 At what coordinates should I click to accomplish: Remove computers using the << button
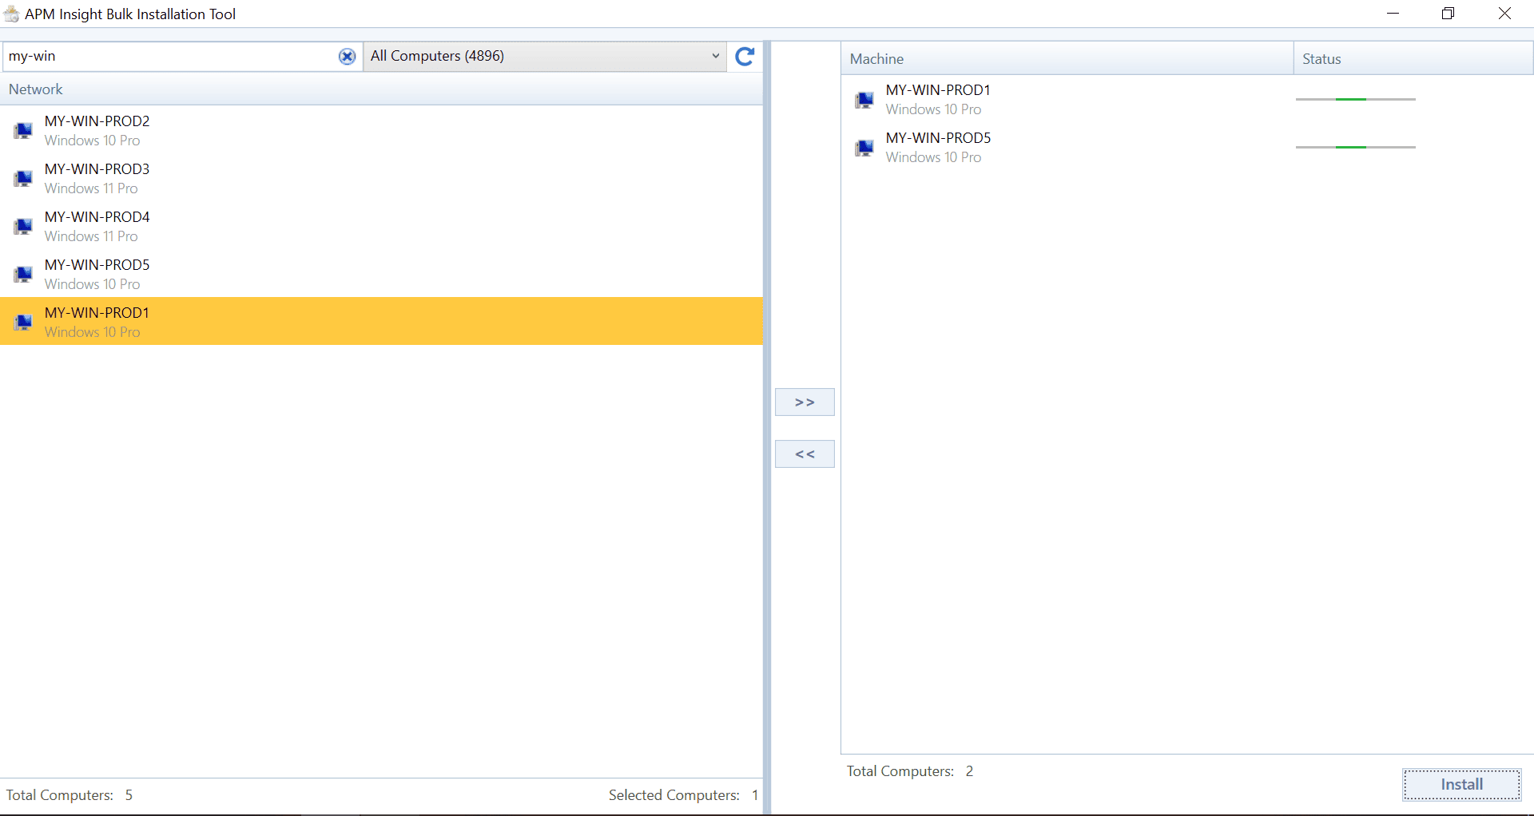click(x=805, y=454)
